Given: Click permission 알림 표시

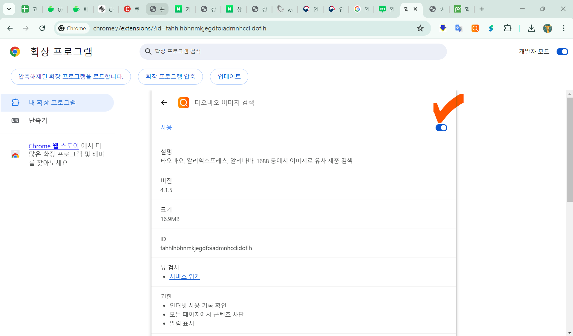Looking at the screenshot, I should [x=182, y=323].
